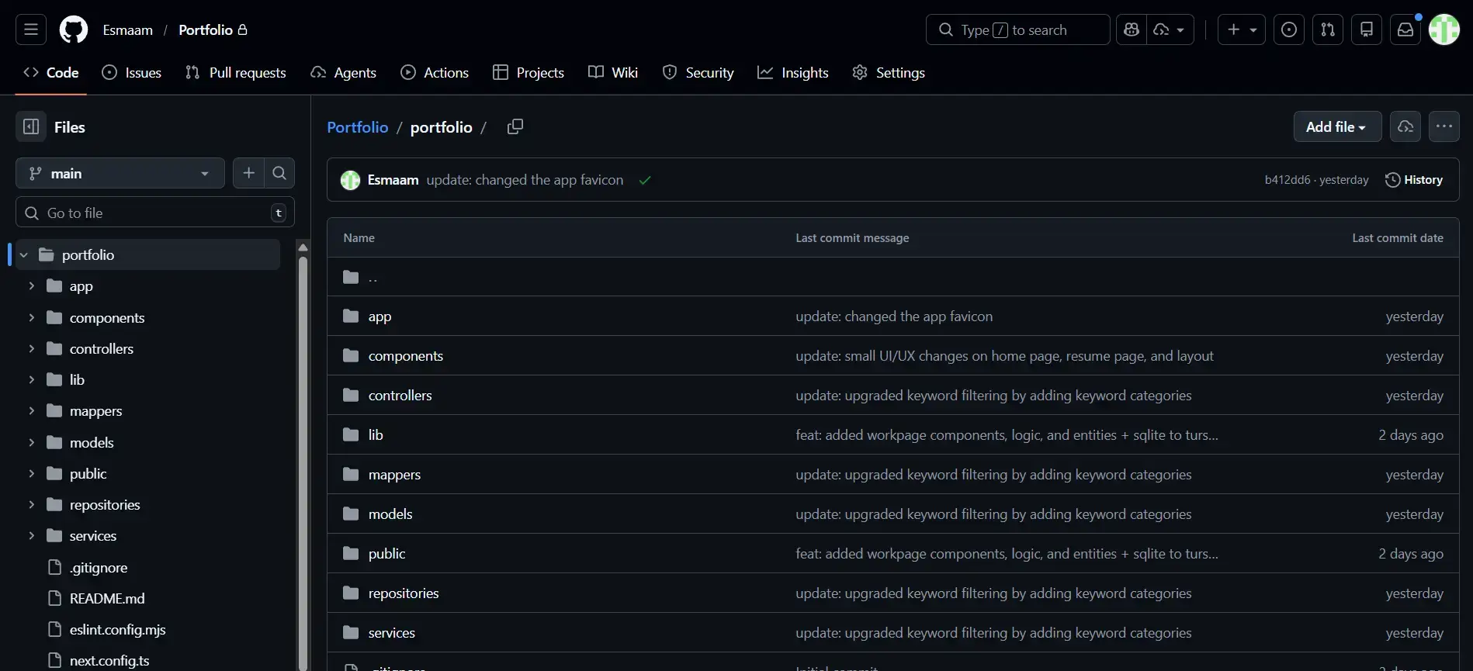This screenshot has width=1473, height=671.
Task: Search files using sidebar magnifier icon
Action: [x=279, y=173]
